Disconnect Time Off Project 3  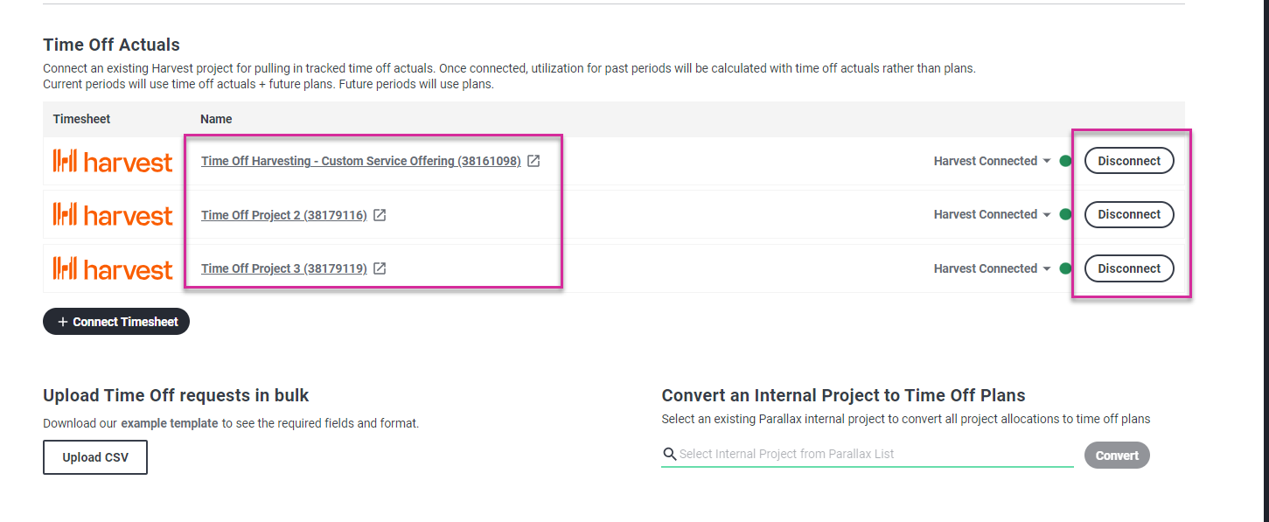(1129, 268)
